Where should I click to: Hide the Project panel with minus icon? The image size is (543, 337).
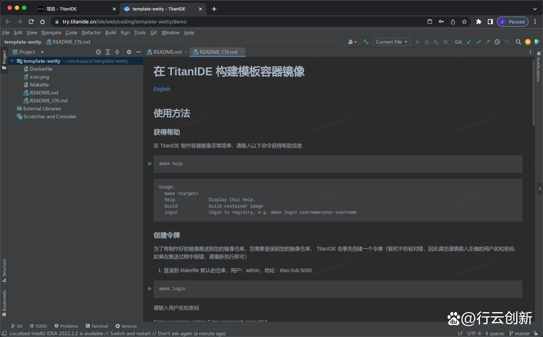138,52
